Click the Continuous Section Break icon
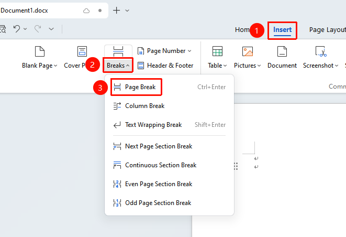346x237 pixels. (117, 165)
